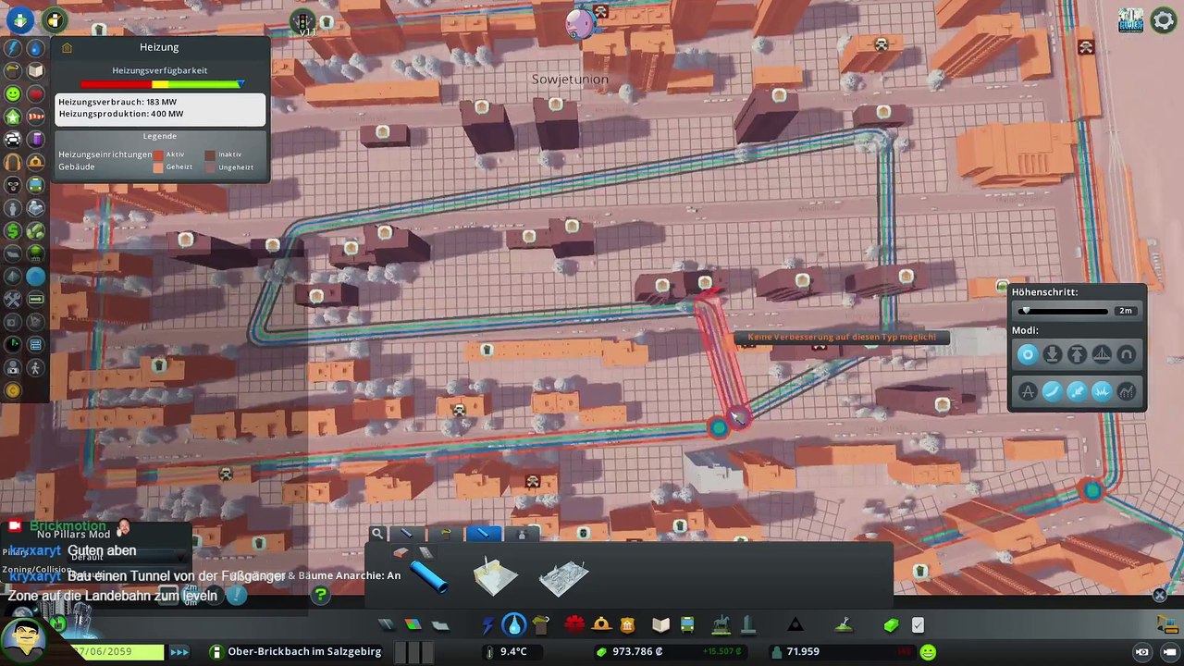Open the game options gear
The image size is (1184, 666).
point(1164,20)
